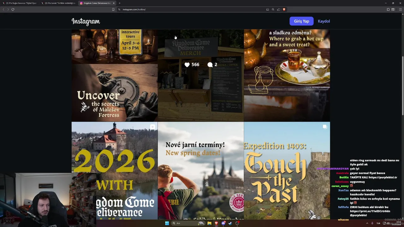
Task: Open Steam from the taskbar
Action: tap(230, 223)
